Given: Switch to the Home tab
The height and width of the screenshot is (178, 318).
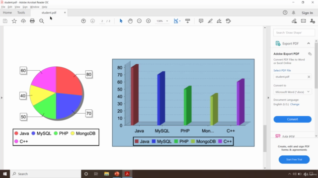Looking at the screenshot, I should pyautogui.click(x=7, y=12).
